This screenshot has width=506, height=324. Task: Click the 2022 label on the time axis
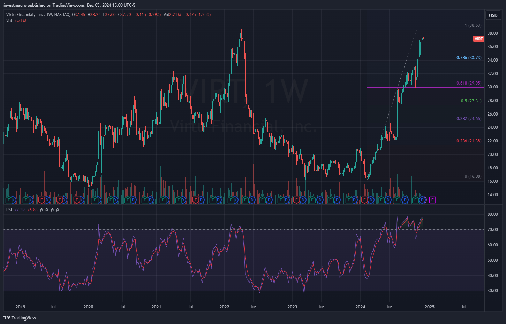pyautogui.click(x=224, y=307)
